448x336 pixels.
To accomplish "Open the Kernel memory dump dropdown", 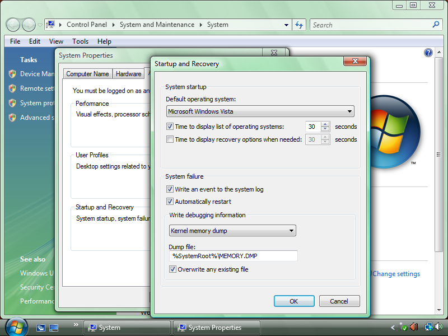I will tap(232, 231).
